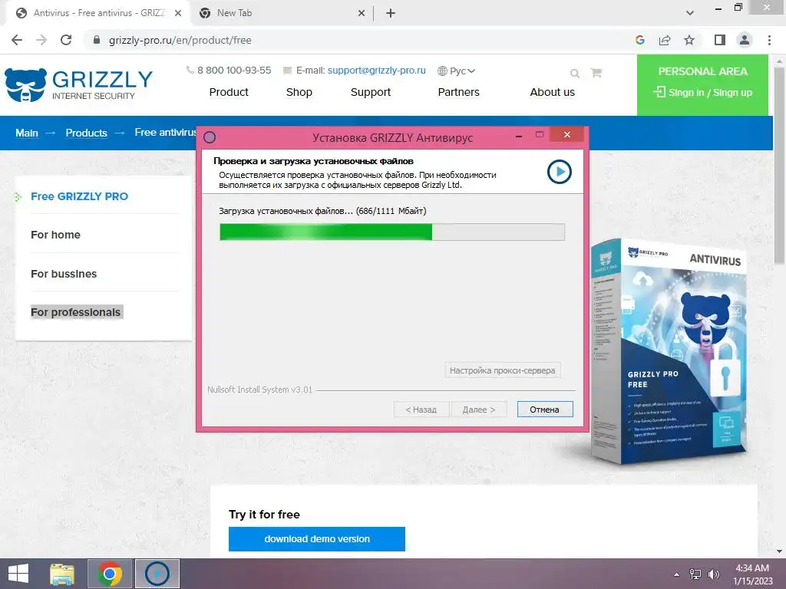The height and width of the screenshot is (589, 786).
Task: Minimize the GRIZZLY installer window
Action: (519, 136)
